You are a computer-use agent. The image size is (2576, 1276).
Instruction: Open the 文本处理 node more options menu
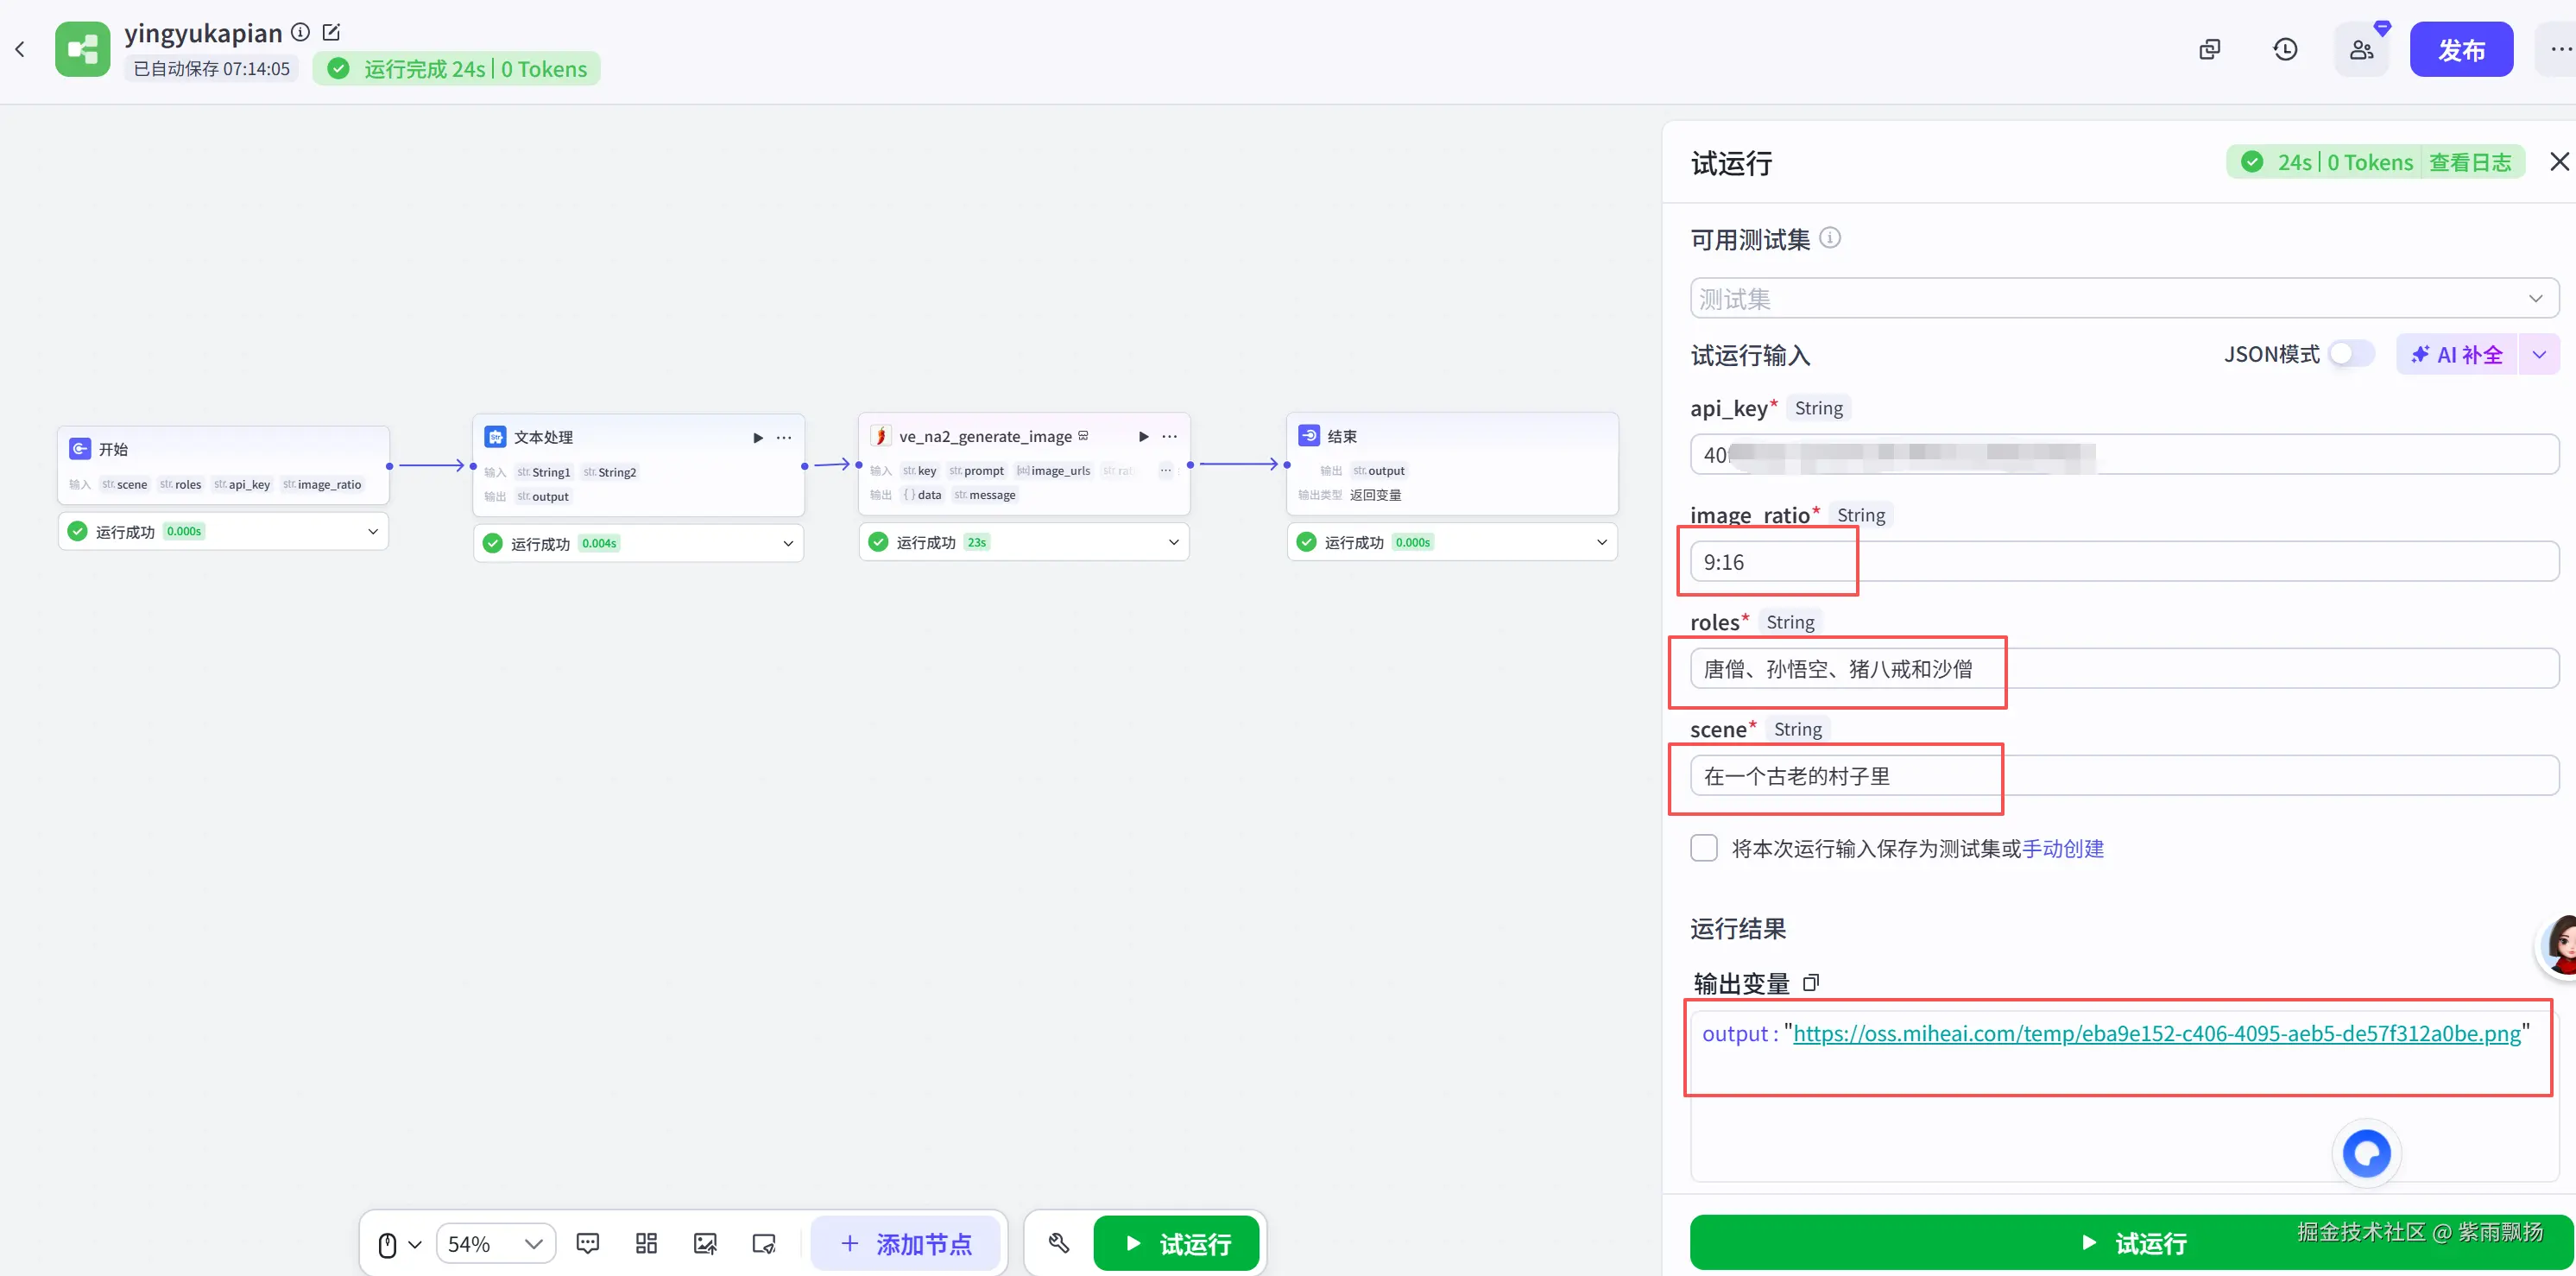(x=785, y=437)
